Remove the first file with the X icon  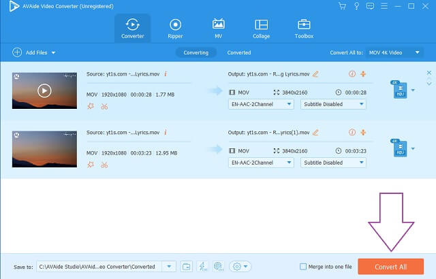point(429,73)
